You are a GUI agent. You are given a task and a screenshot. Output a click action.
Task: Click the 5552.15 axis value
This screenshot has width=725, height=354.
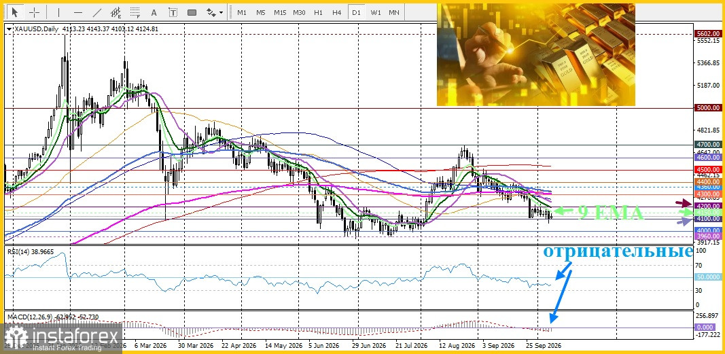coord(709,41)
